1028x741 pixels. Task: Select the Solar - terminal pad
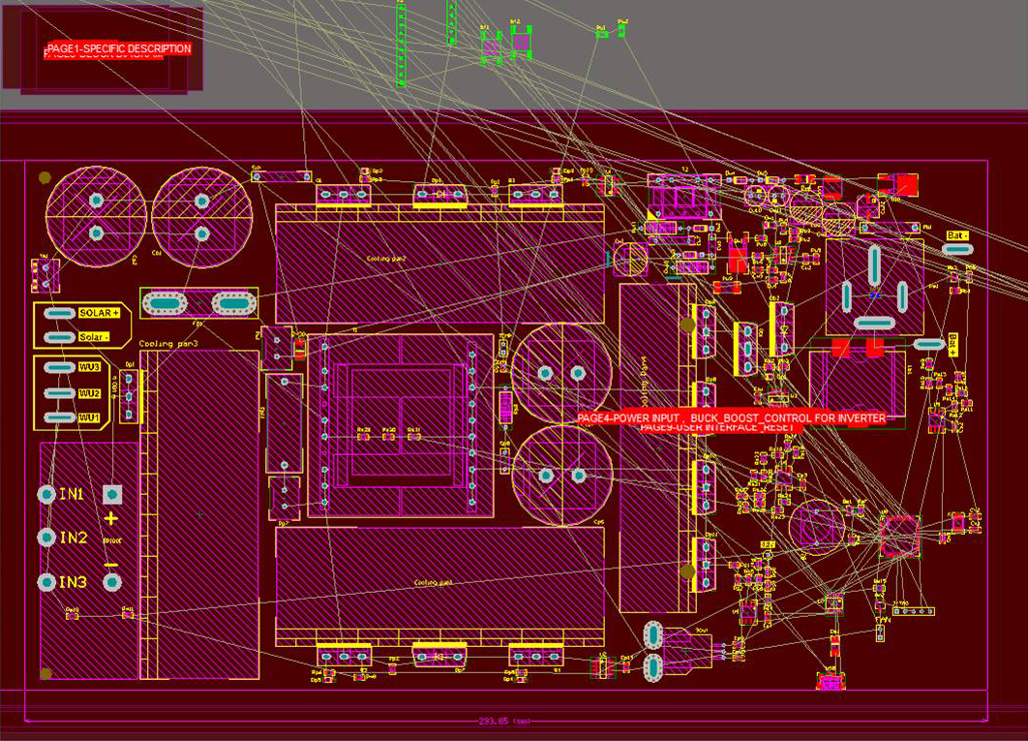(60, 336)
